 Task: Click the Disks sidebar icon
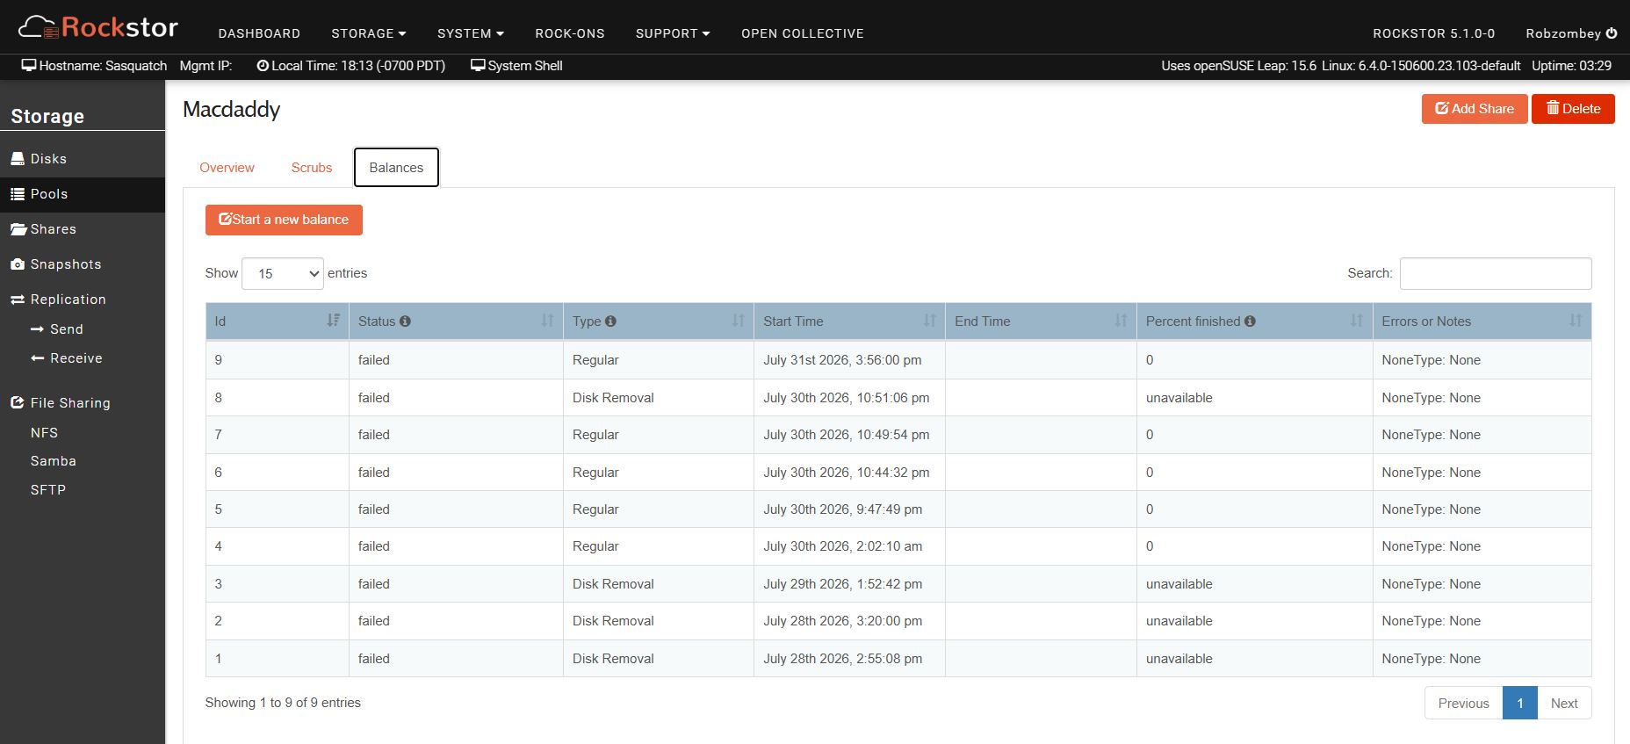18,159
